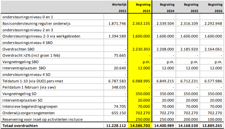Click the value 2.185.920
225x129 pixels.
click(189, 49)
